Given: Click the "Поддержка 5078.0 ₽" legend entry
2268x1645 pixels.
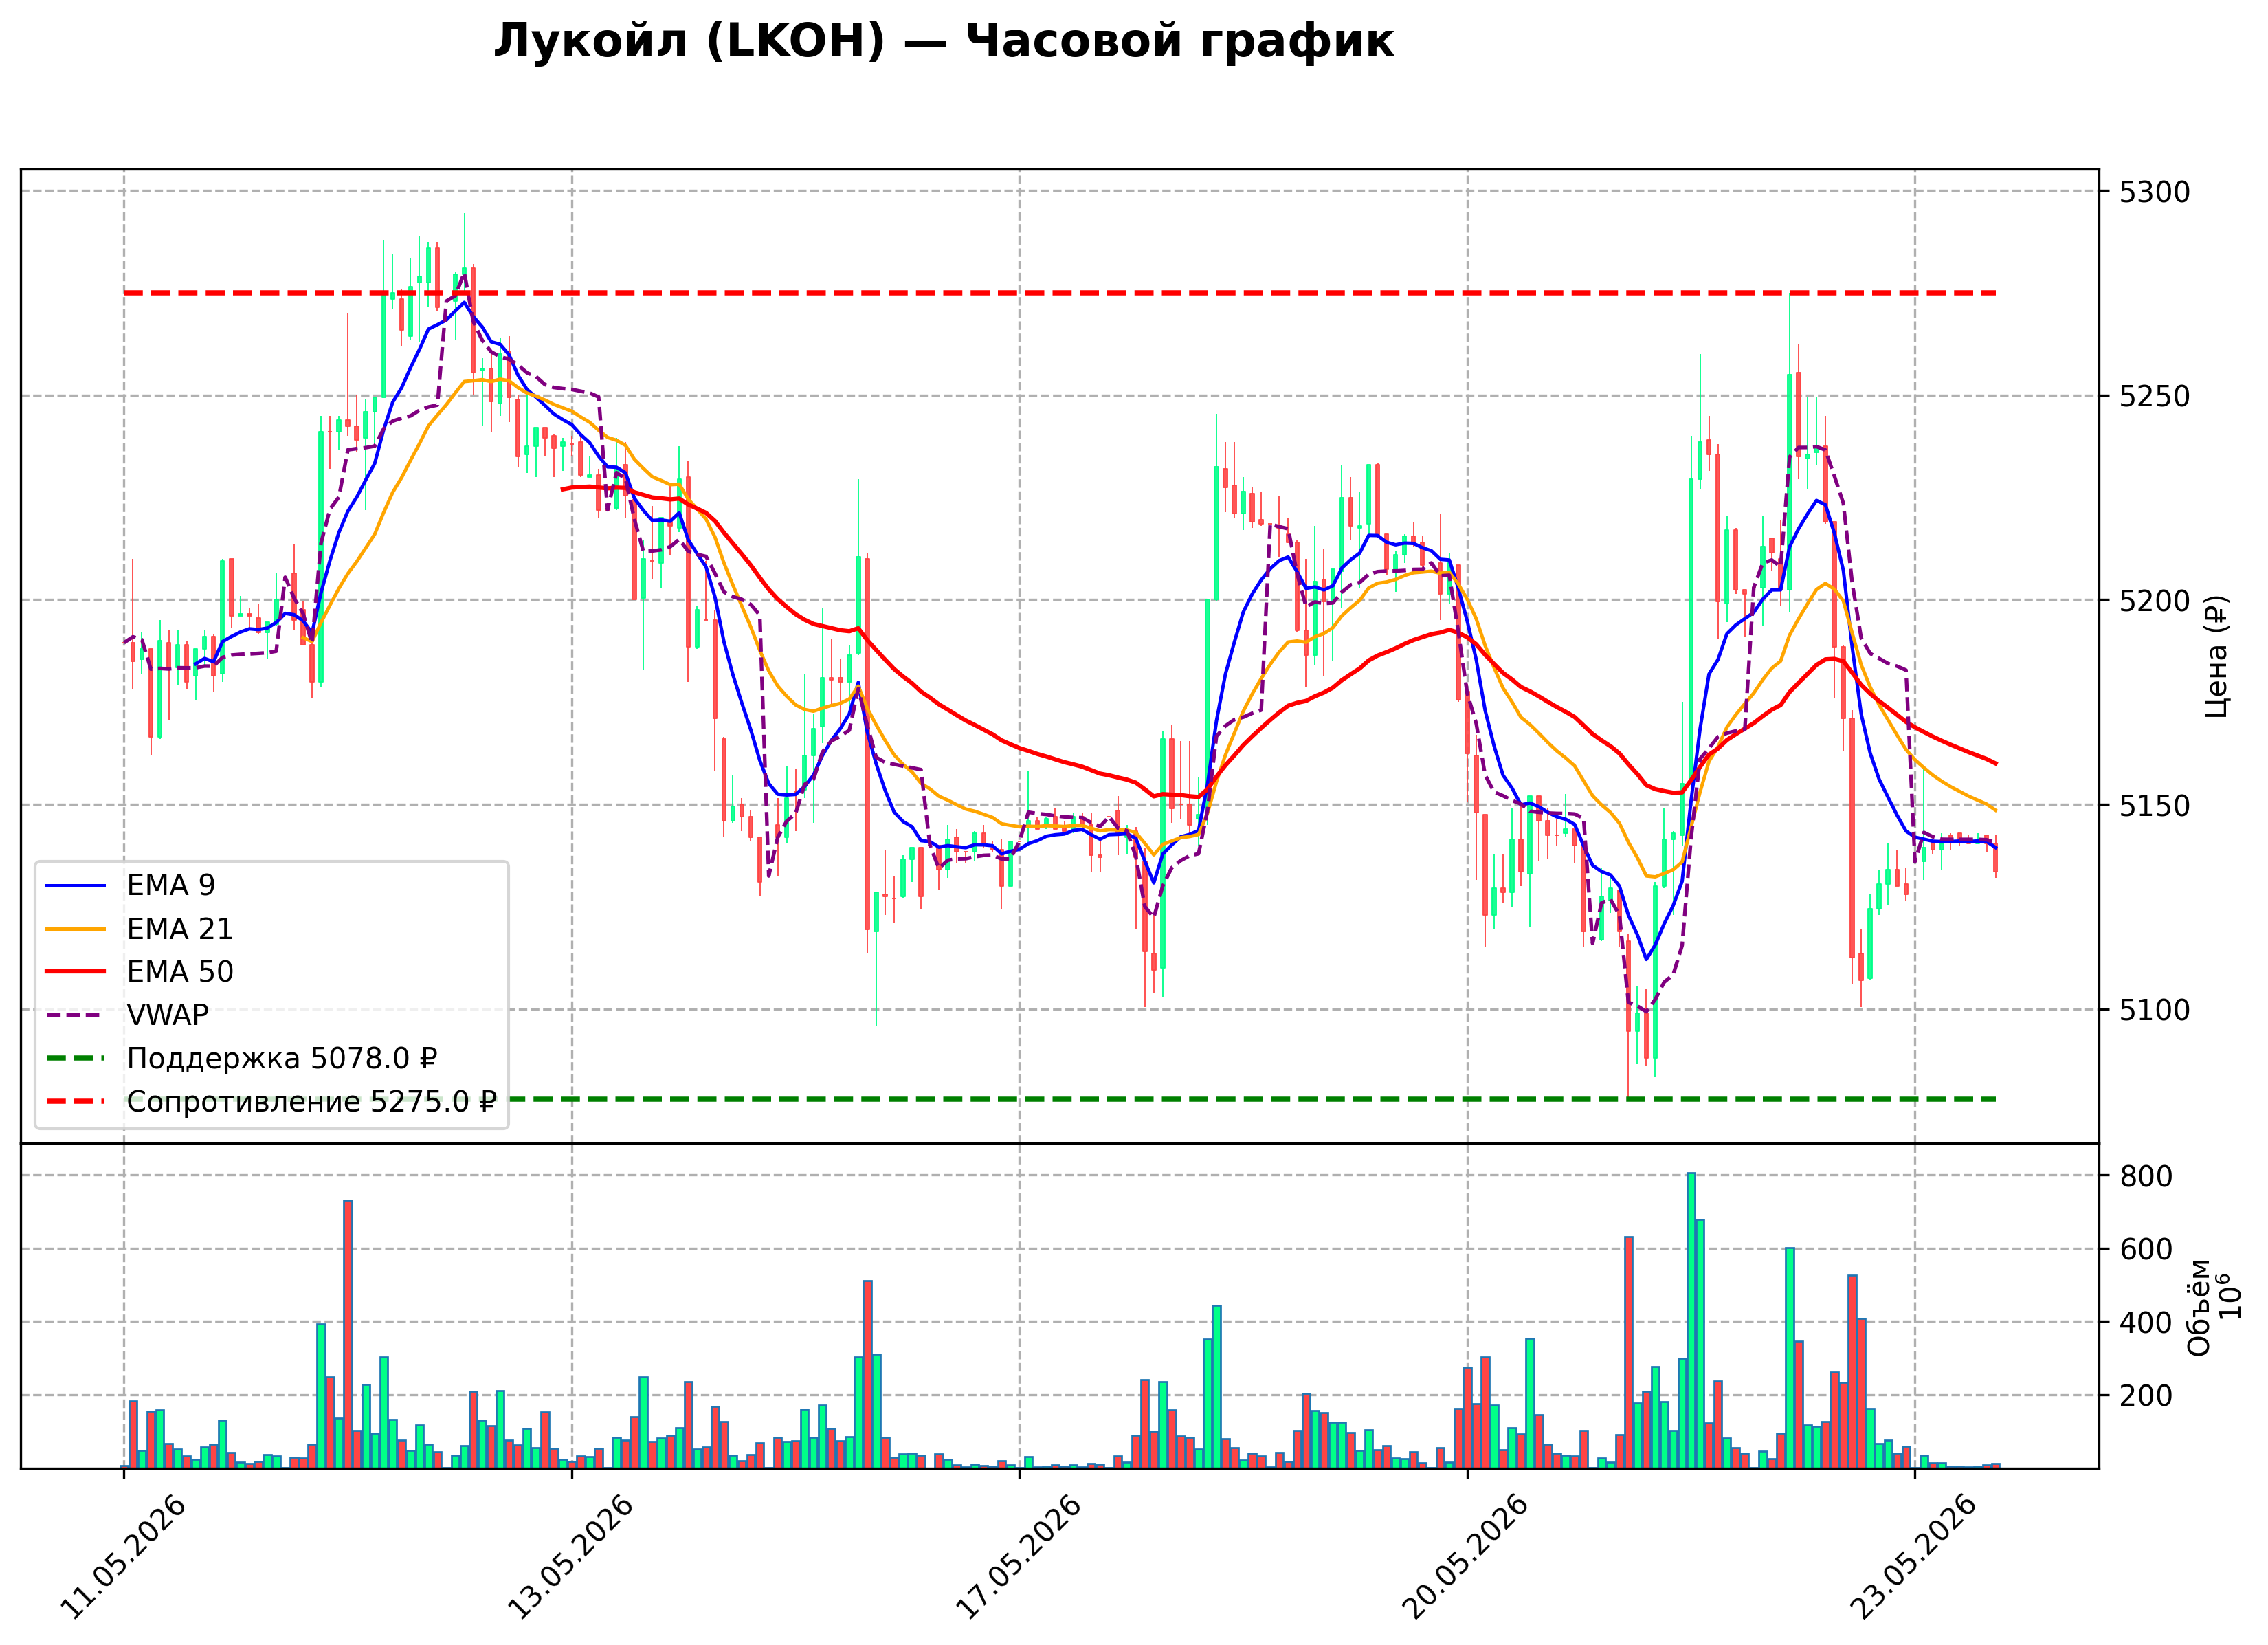Looking at the screenshot, I should coord(282,1058).
